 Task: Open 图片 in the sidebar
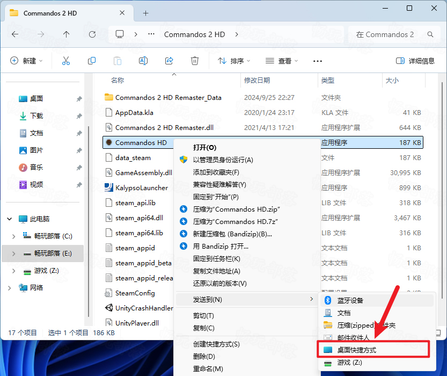pyautogui.click(x=36, y=150)
